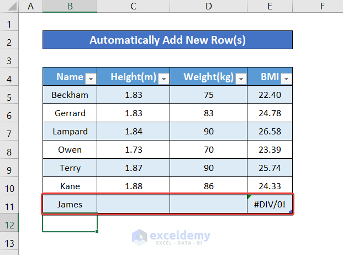The image size is (343, 255).
Task: Select column C header
Action: click(134, 6)
